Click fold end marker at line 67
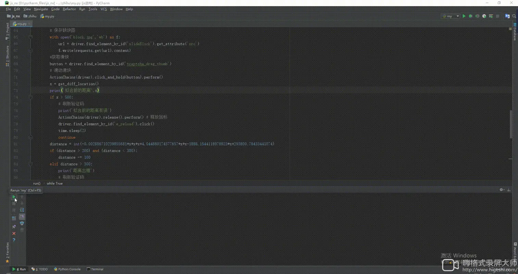This screenshot has height=274, width=518. pyautogui.click(x=31, y=50)
